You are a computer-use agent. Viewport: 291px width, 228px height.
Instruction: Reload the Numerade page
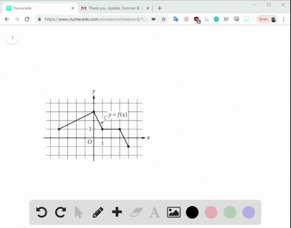coord(27,19)
